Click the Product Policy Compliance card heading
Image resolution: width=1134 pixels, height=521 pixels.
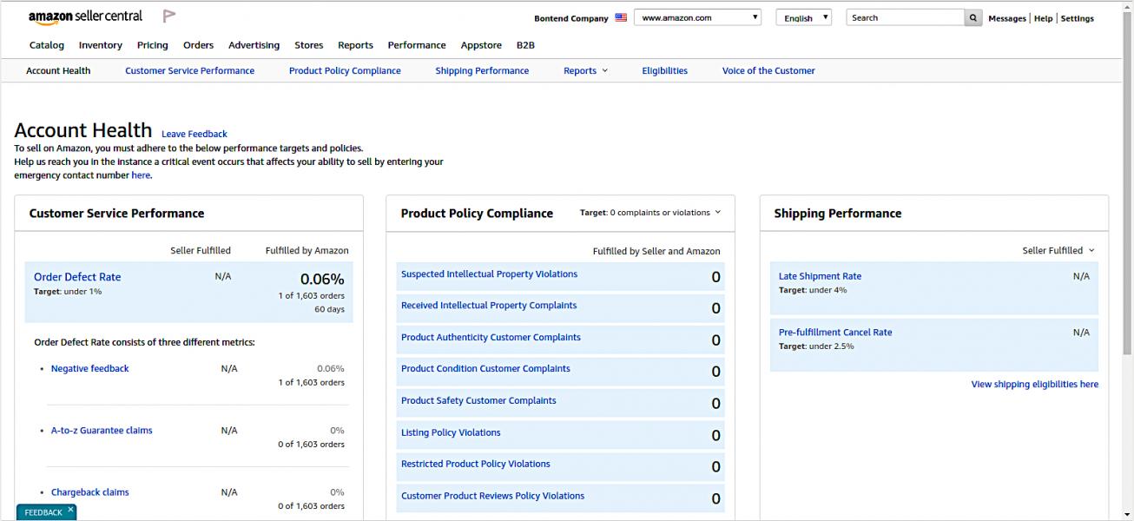[x=477, y=214]
